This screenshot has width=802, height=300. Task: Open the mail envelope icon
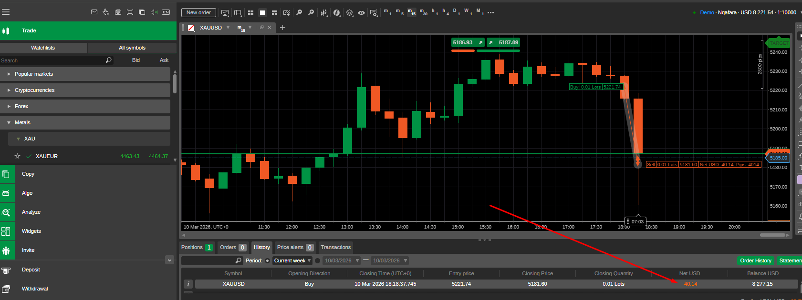tap(94, 12)
